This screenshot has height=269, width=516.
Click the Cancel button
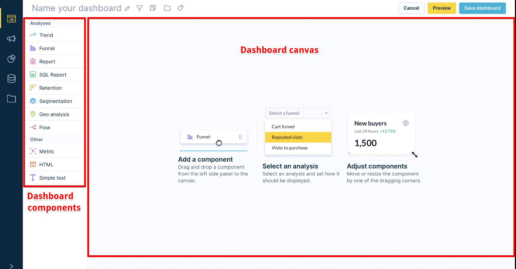coord(411,8)
